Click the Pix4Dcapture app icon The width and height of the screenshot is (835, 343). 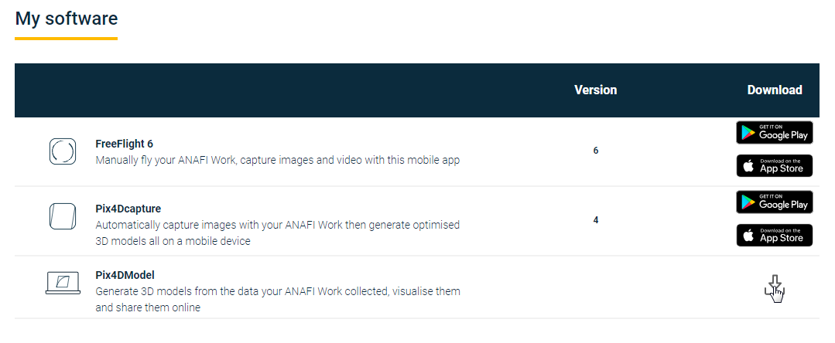point(63,216)
